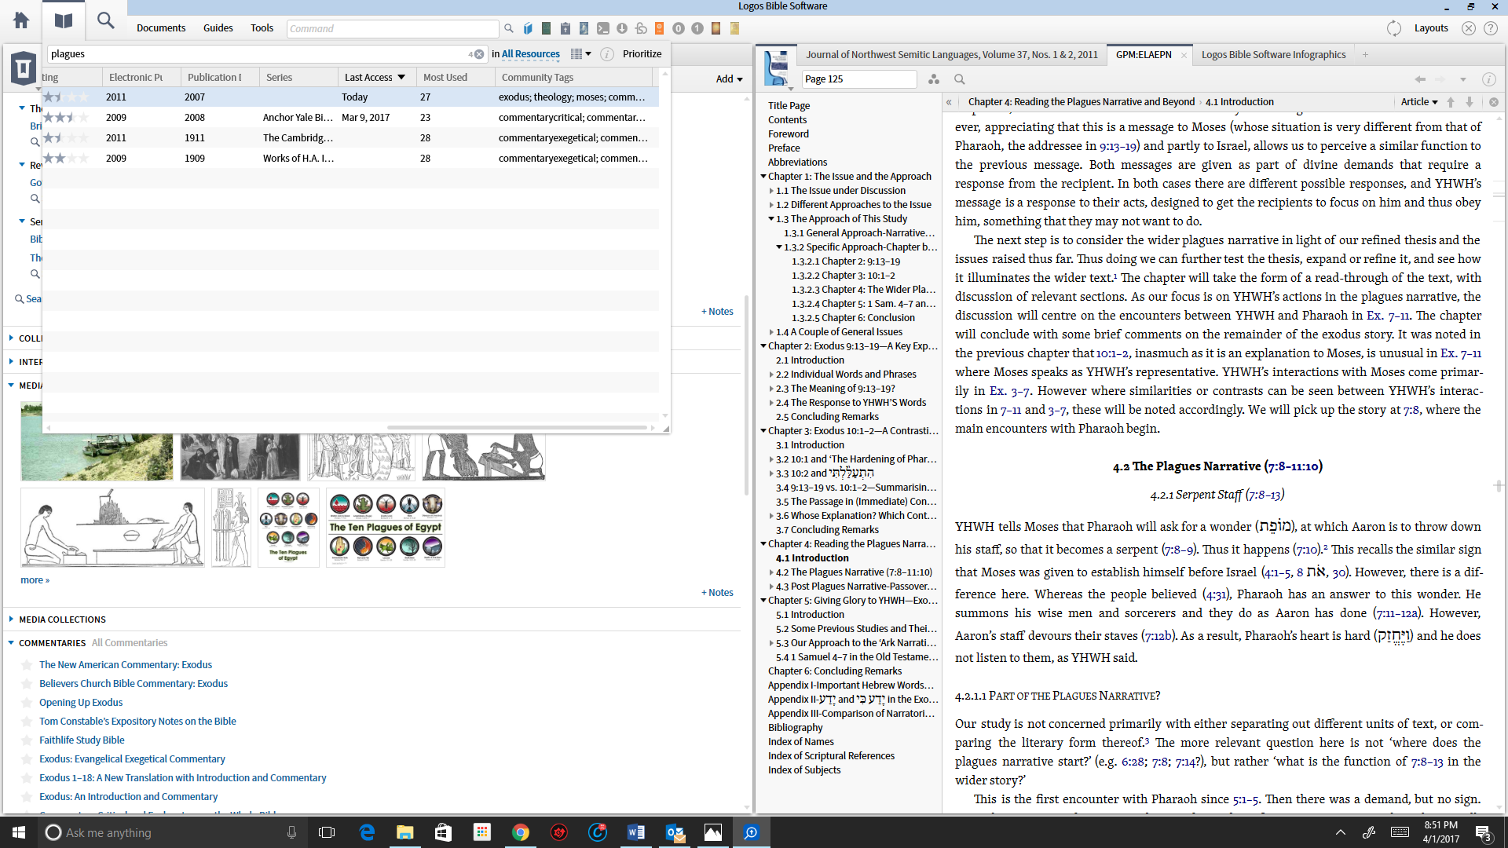The image size is (1508, 848).
Task: Open the Library book icon
Action: tap(64, 20)
